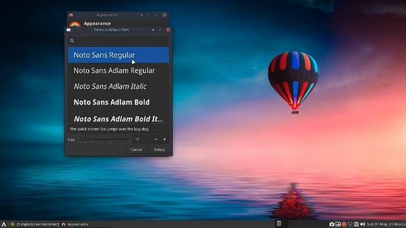
Task: Open the network tray icon
Action: click(350, 224)
